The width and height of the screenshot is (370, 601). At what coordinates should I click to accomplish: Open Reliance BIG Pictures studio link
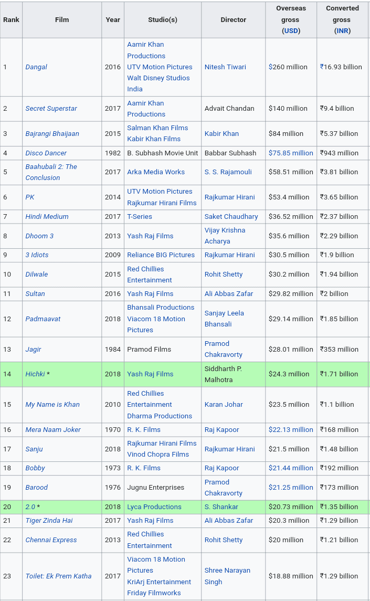pos(161,255)
